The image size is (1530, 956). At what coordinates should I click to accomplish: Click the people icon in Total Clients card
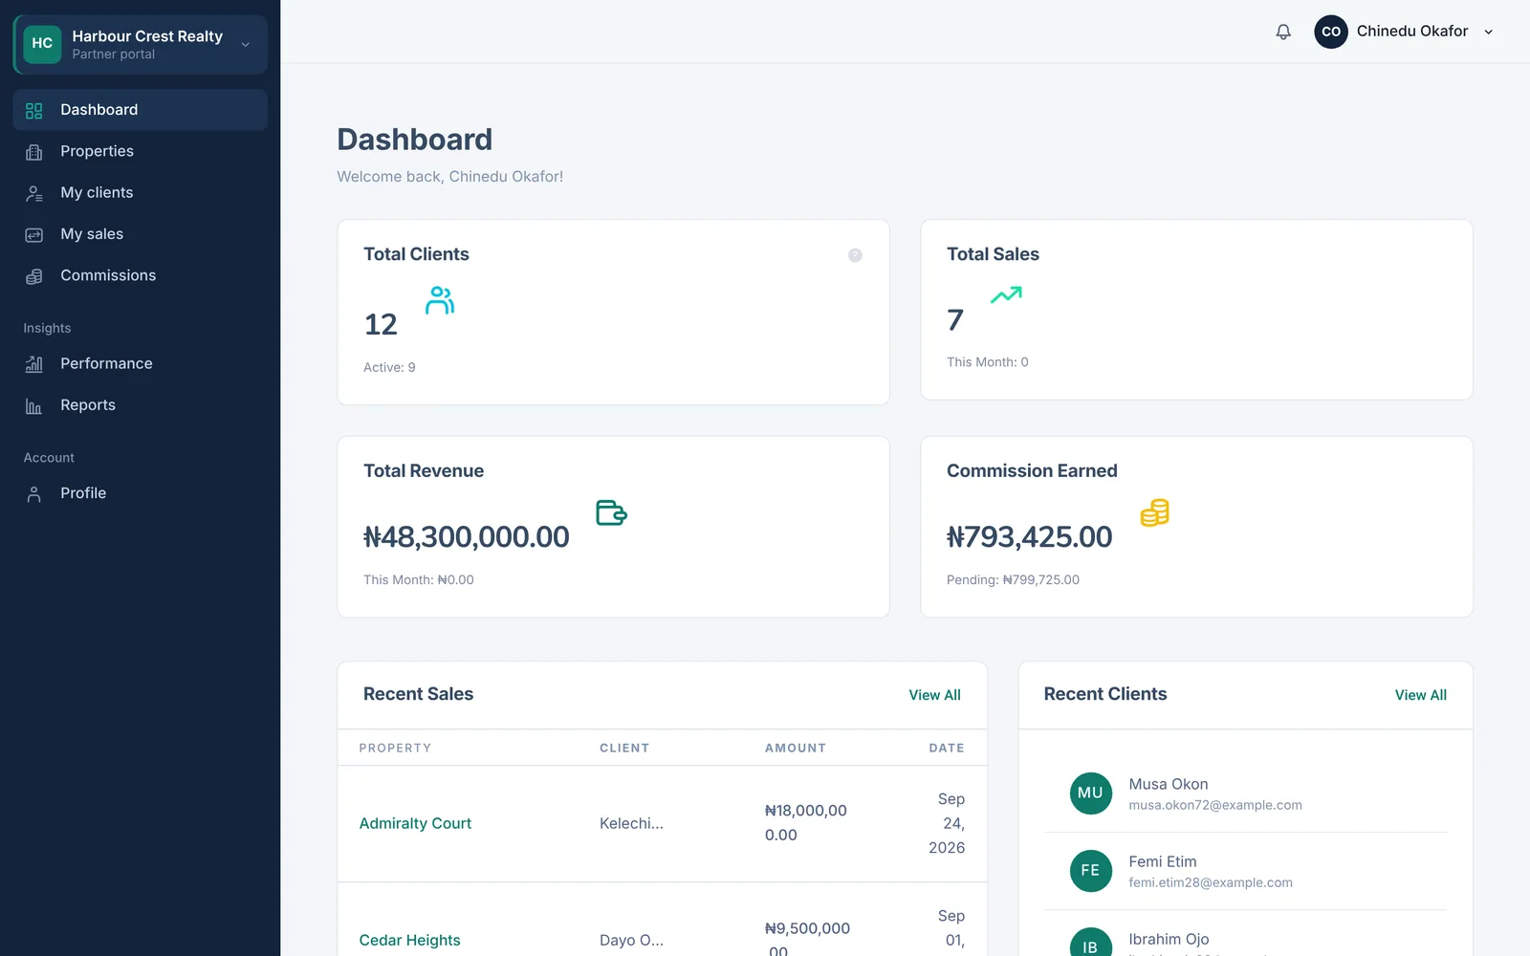tap(440, 300)
